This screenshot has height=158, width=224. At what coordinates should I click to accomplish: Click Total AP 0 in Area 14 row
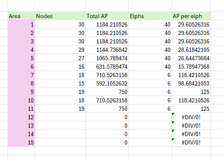[x=107, y=134]
